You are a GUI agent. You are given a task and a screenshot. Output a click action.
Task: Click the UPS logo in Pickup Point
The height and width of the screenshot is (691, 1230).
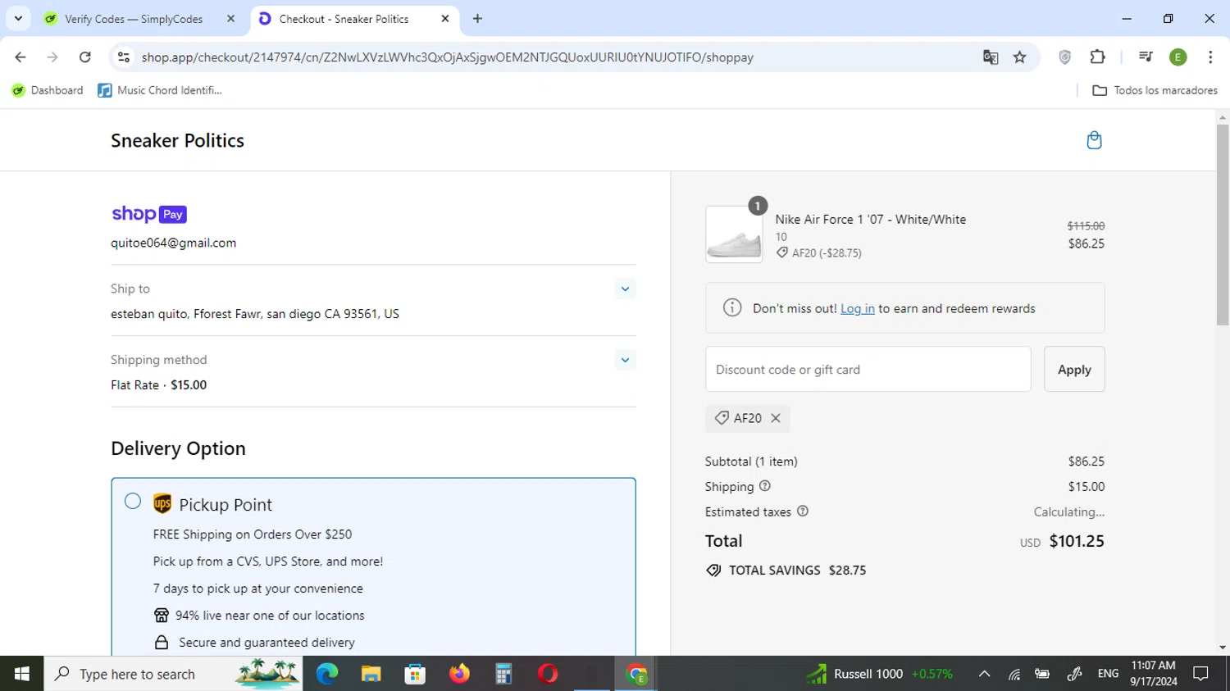pos(162,504)
